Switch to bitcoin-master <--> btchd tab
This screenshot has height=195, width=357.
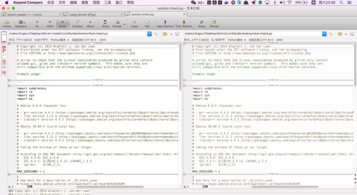pyautogui.click(x=32, y=14)
